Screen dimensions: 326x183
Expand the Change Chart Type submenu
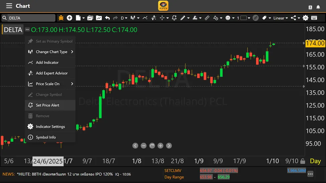(52, 52)
